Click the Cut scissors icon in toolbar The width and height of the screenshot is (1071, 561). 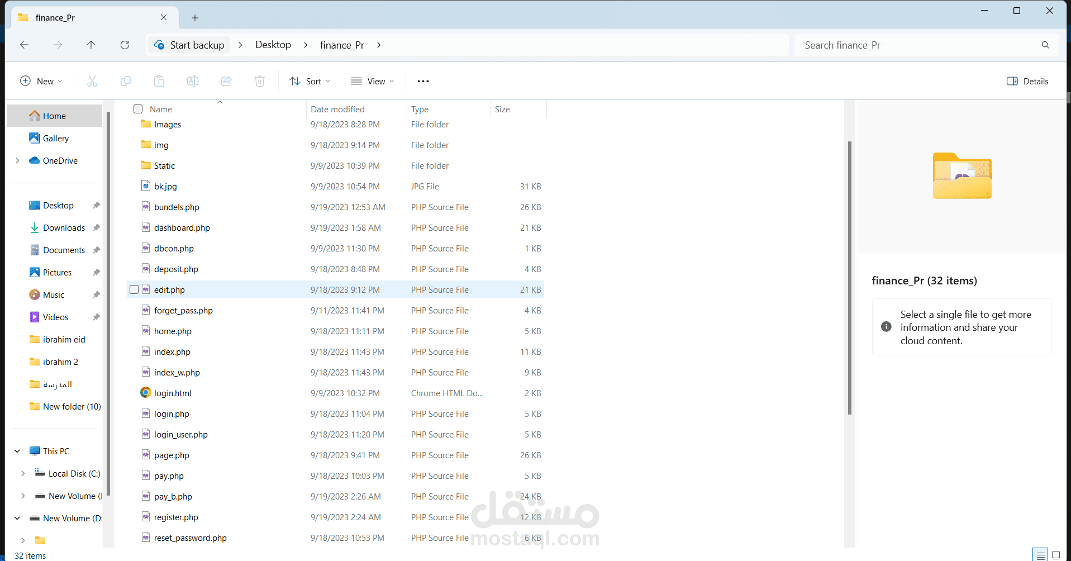[x=92, y=82]
